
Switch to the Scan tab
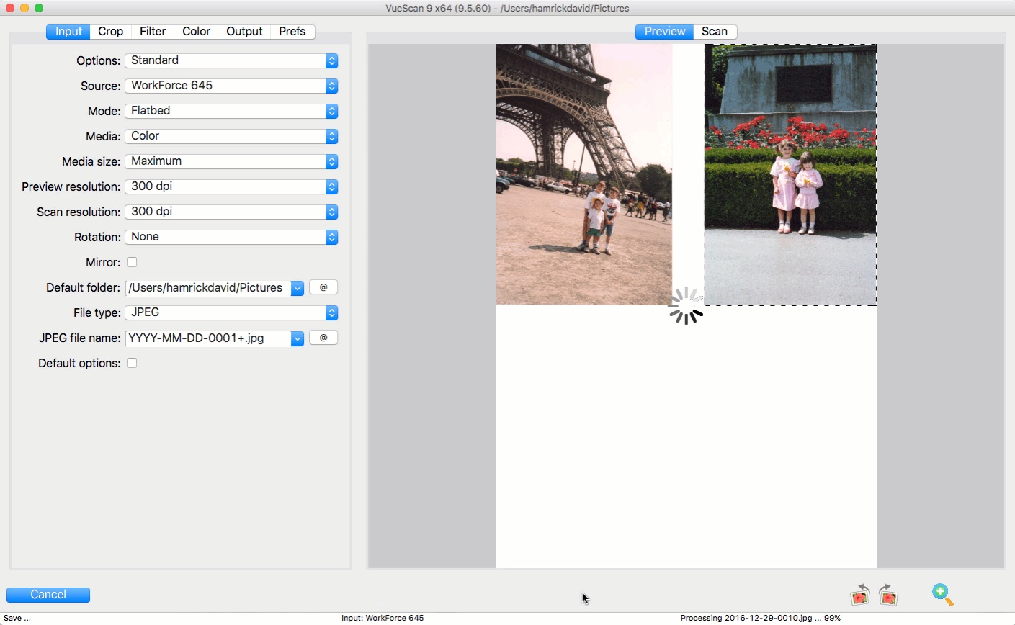pos(714,31)
